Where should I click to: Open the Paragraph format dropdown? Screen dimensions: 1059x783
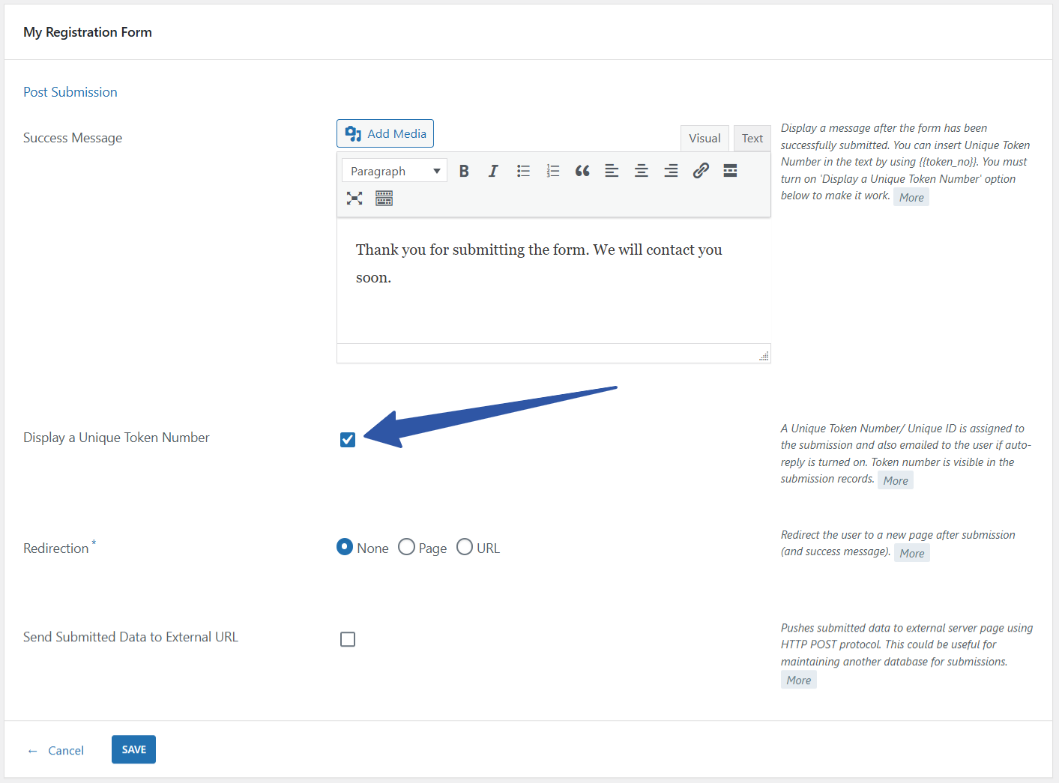(x=394, y=171)
